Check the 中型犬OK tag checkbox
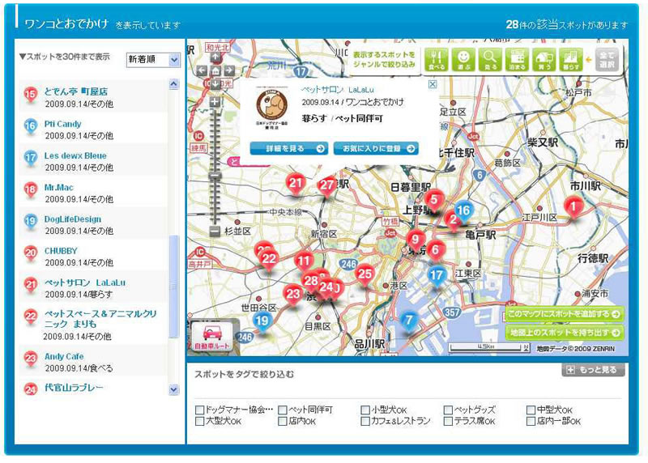The image size is (648, 463). [x=531, y=410]
